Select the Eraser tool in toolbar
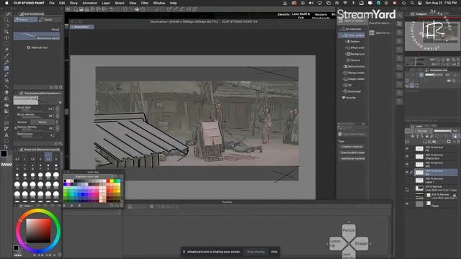This screenshot has width=461, height=259. 6,93
